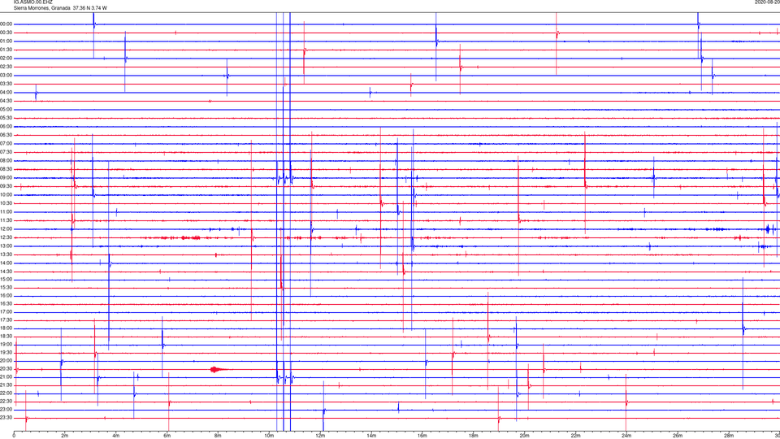Click the 22m tick label on time axis
780x439 pixels.
point(575,436)
